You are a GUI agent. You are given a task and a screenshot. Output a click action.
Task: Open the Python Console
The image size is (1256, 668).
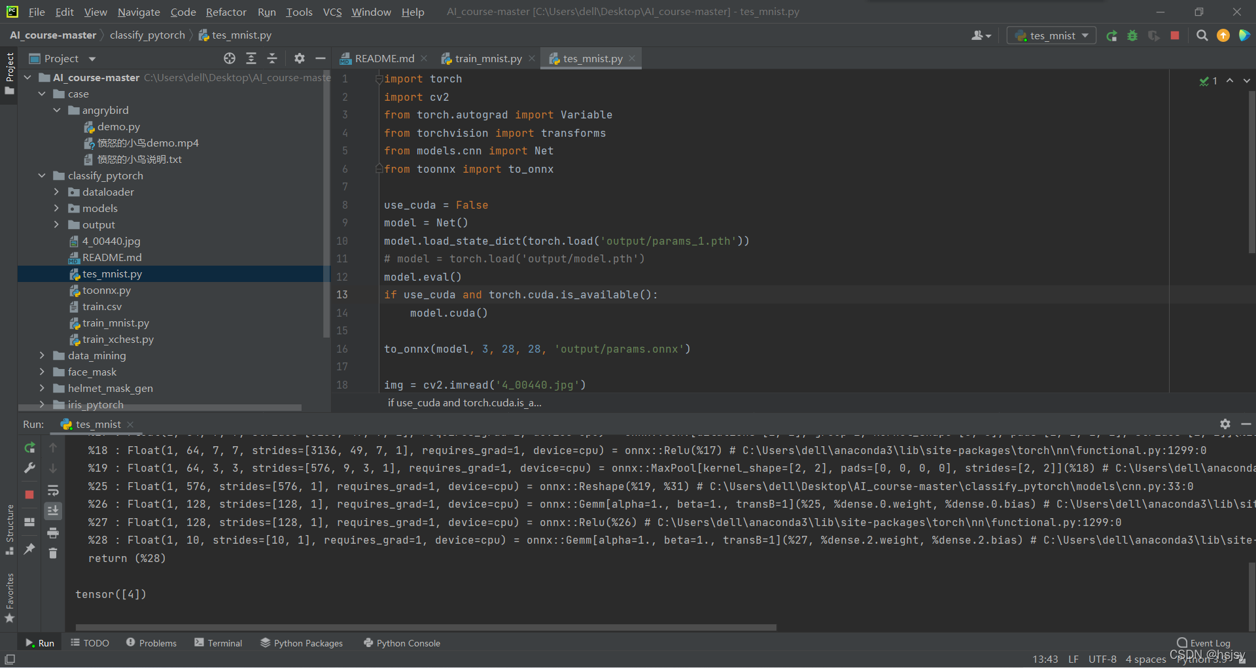click(402, 643)
